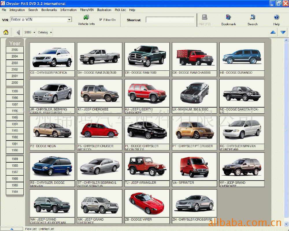The width and height of the screenshot is (289, 231).
Task: Open WH Jeep Grand Cherokee European thumbnail
Action: point(52,203)
